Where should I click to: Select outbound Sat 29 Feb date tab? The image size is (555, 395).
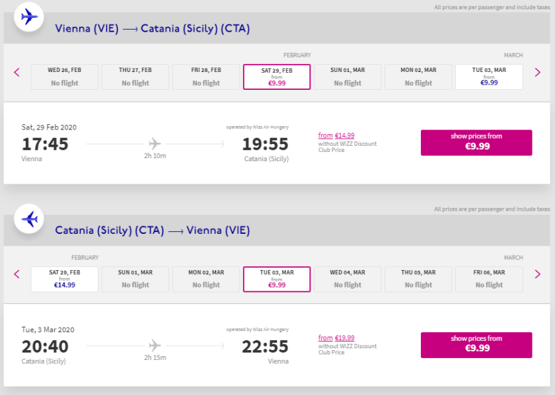tap(277, 77)
